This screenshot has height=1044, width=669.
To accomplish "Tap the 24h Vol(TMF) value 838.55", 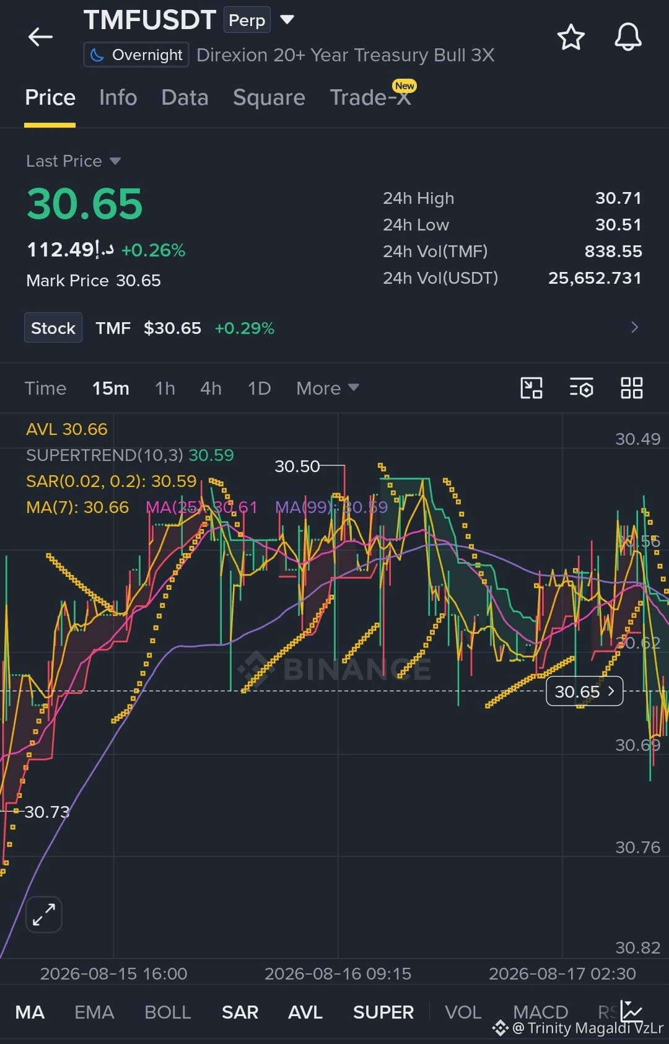I will [613, 252].
